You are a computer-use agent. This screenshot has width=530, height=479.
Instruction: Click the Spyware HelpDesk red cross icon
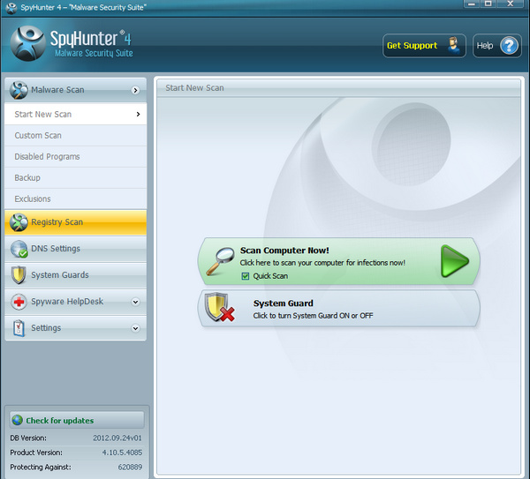click(x=19, y=302)
